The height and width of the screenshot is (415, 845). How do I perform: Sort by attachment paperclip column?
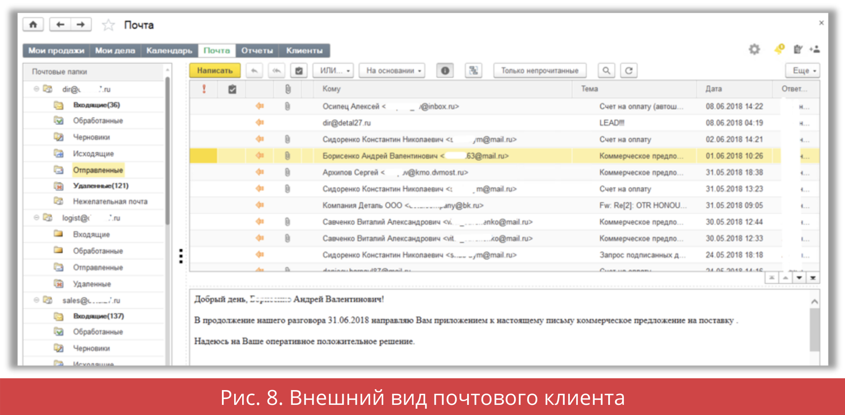(x=288, y=89)
